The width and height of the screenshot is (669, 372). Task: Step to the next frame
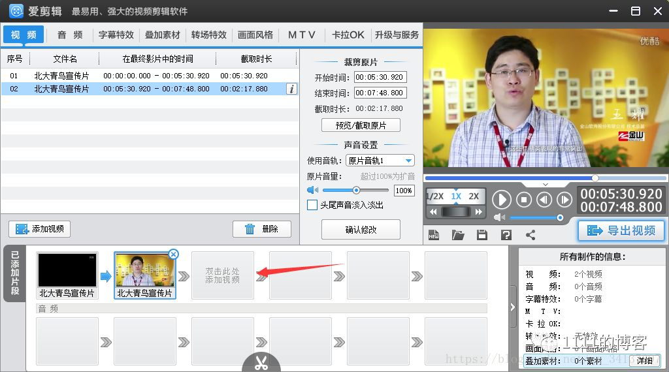564,200
